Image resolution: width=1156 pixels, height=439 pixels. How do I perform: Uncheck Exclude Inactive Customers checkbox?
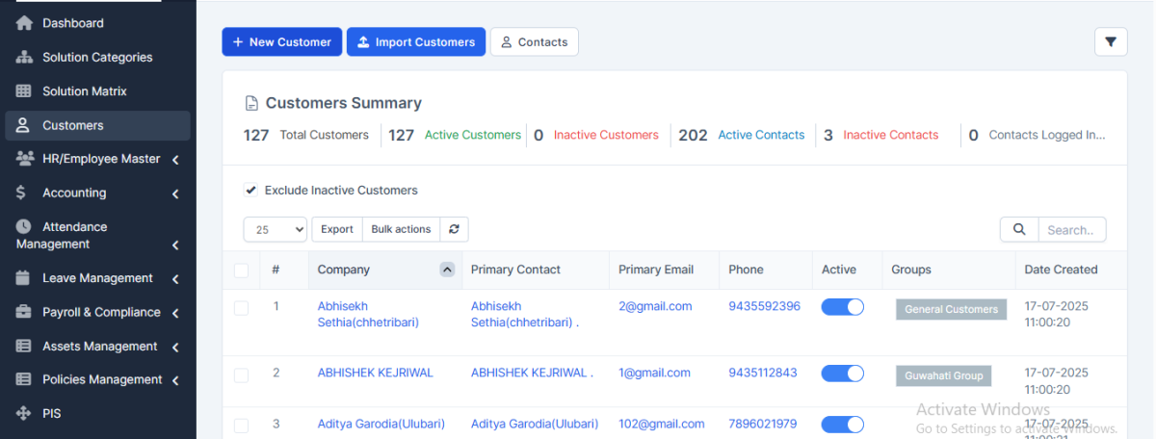point(251,191)
